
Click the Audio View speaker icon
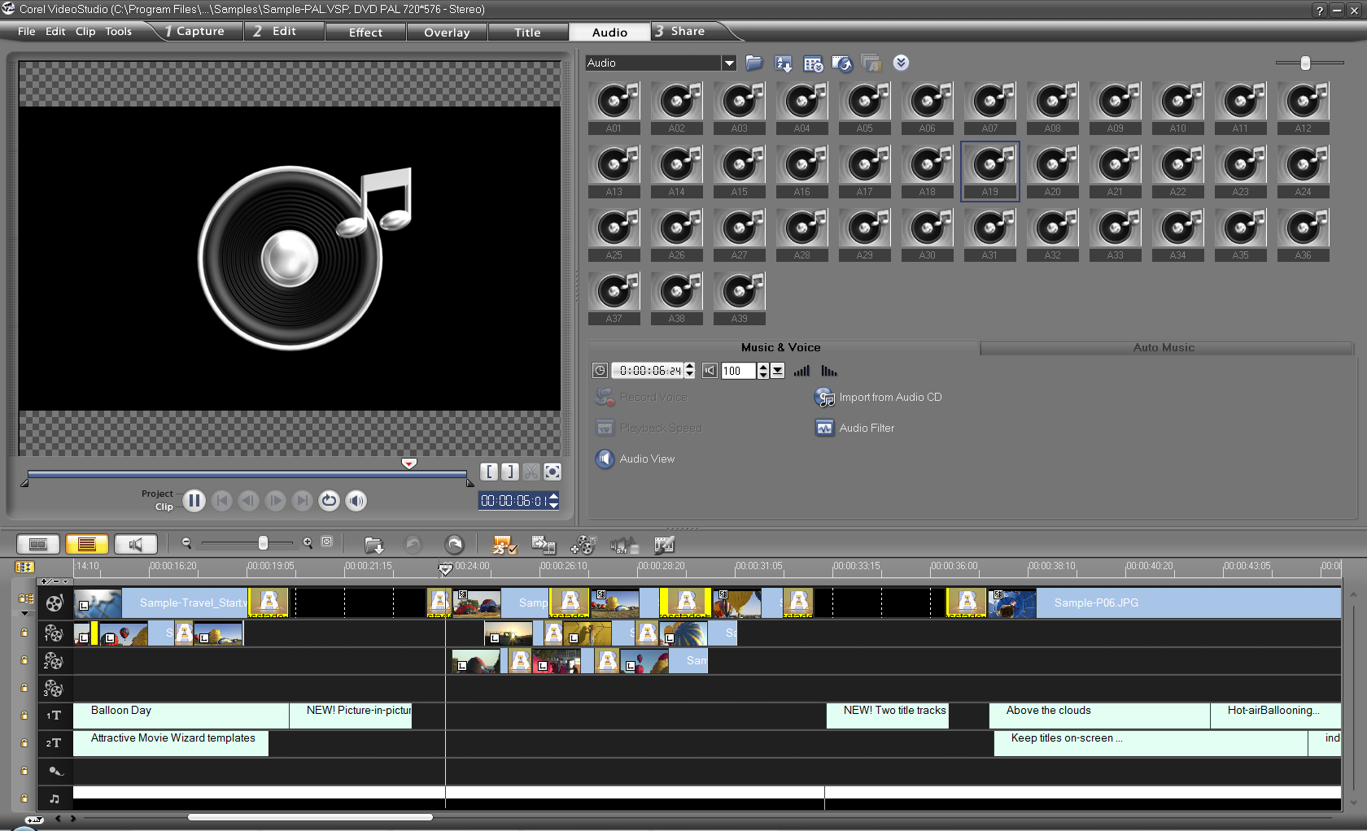[605, 459]
